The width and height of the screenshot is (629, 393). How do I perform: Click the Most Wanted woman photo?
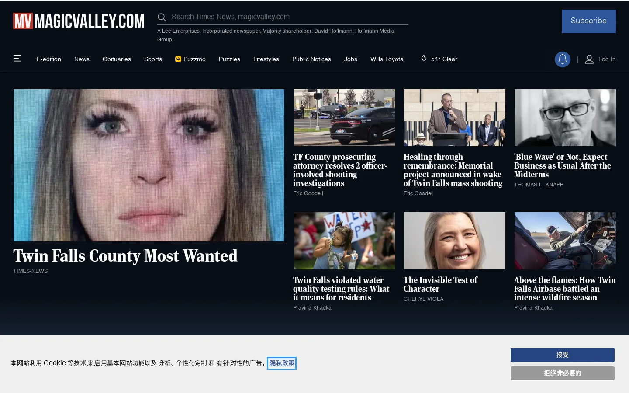[x=149, y=165]
